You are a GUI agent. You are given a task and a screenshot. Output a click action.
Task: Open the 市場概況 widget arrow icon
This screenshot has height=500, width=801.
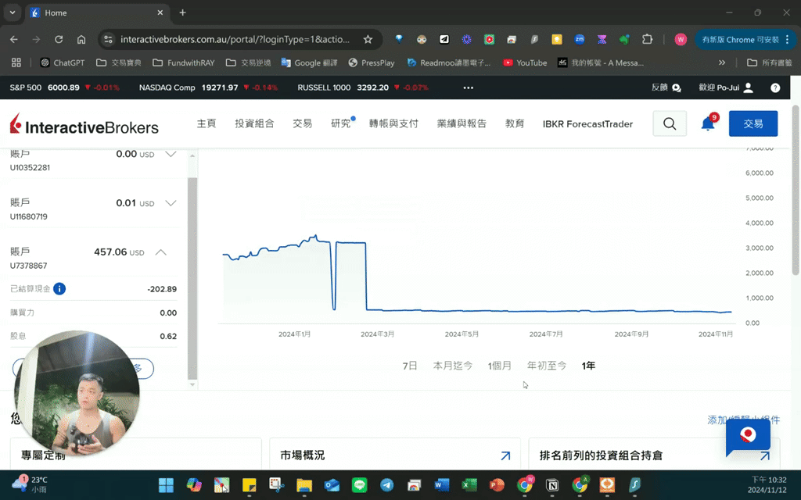(505, 455)
